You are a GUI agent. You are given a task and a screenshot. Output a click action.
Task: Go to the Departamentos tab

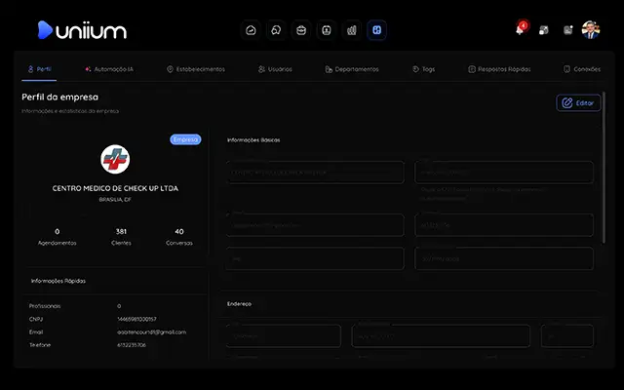click(352, 69)
